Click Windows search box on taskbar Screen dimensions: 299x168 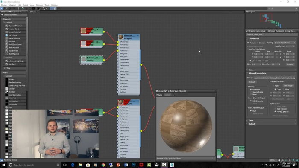34,165
